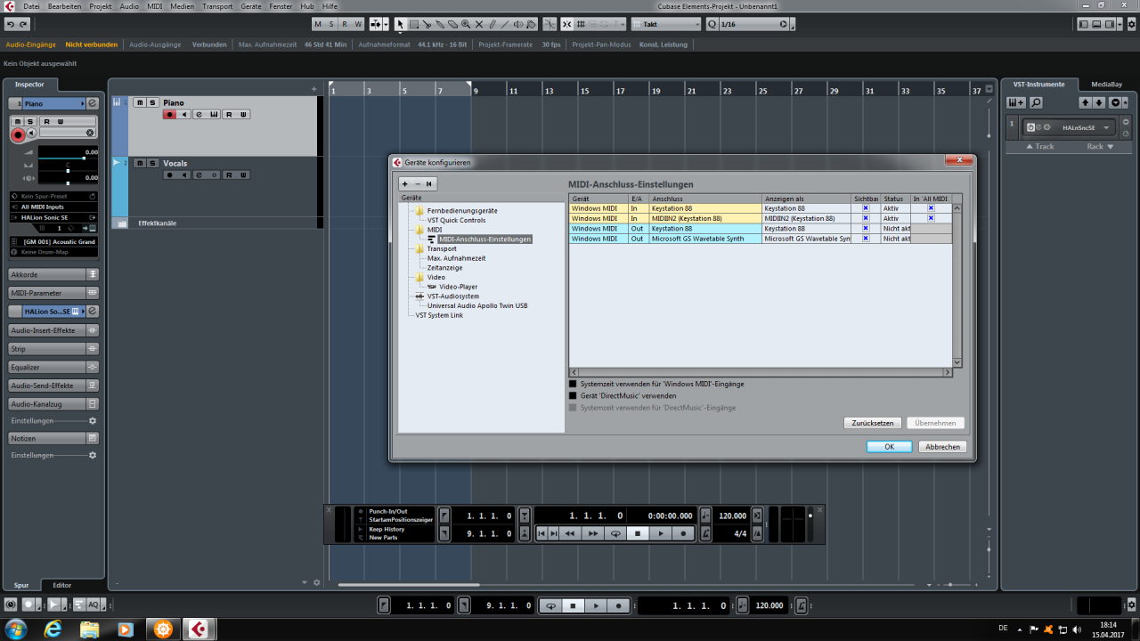Select the Color paint bucket tool
1140x641 pixels.
point(531,24)
